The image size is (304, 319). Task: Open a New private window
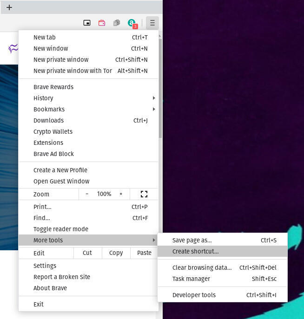coord(88,59)
